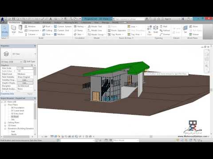The height and width of the screenshot is (159, 213).
Task: Open the 3D View type selector dropdown
Action: pyautogui.click(x=35, y=54)
